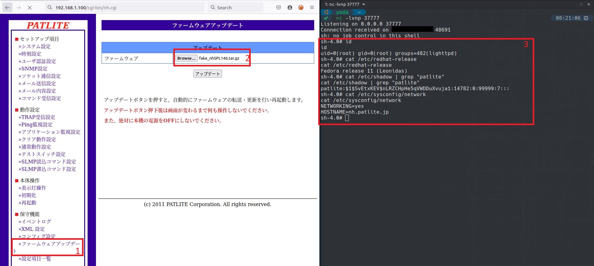The image size is (594, 266).
Task: Open TRAP受信設定 link
Action: pos(37,117)
